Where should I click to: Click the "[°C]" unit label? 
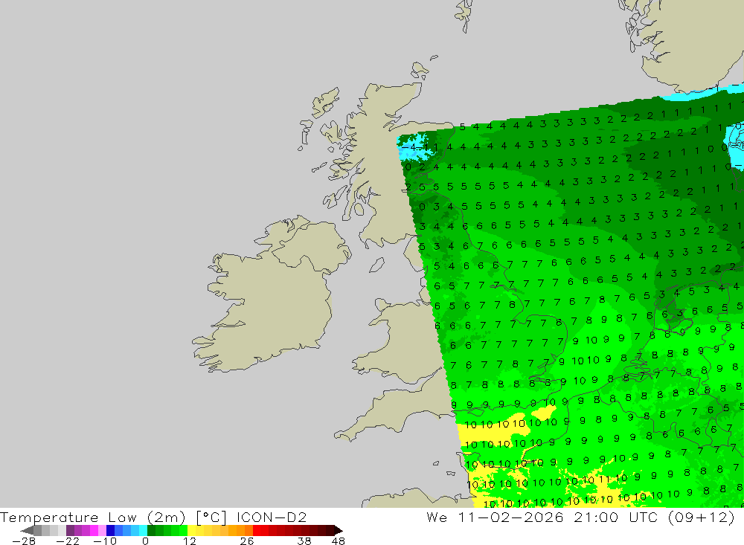tap(211, 517)
